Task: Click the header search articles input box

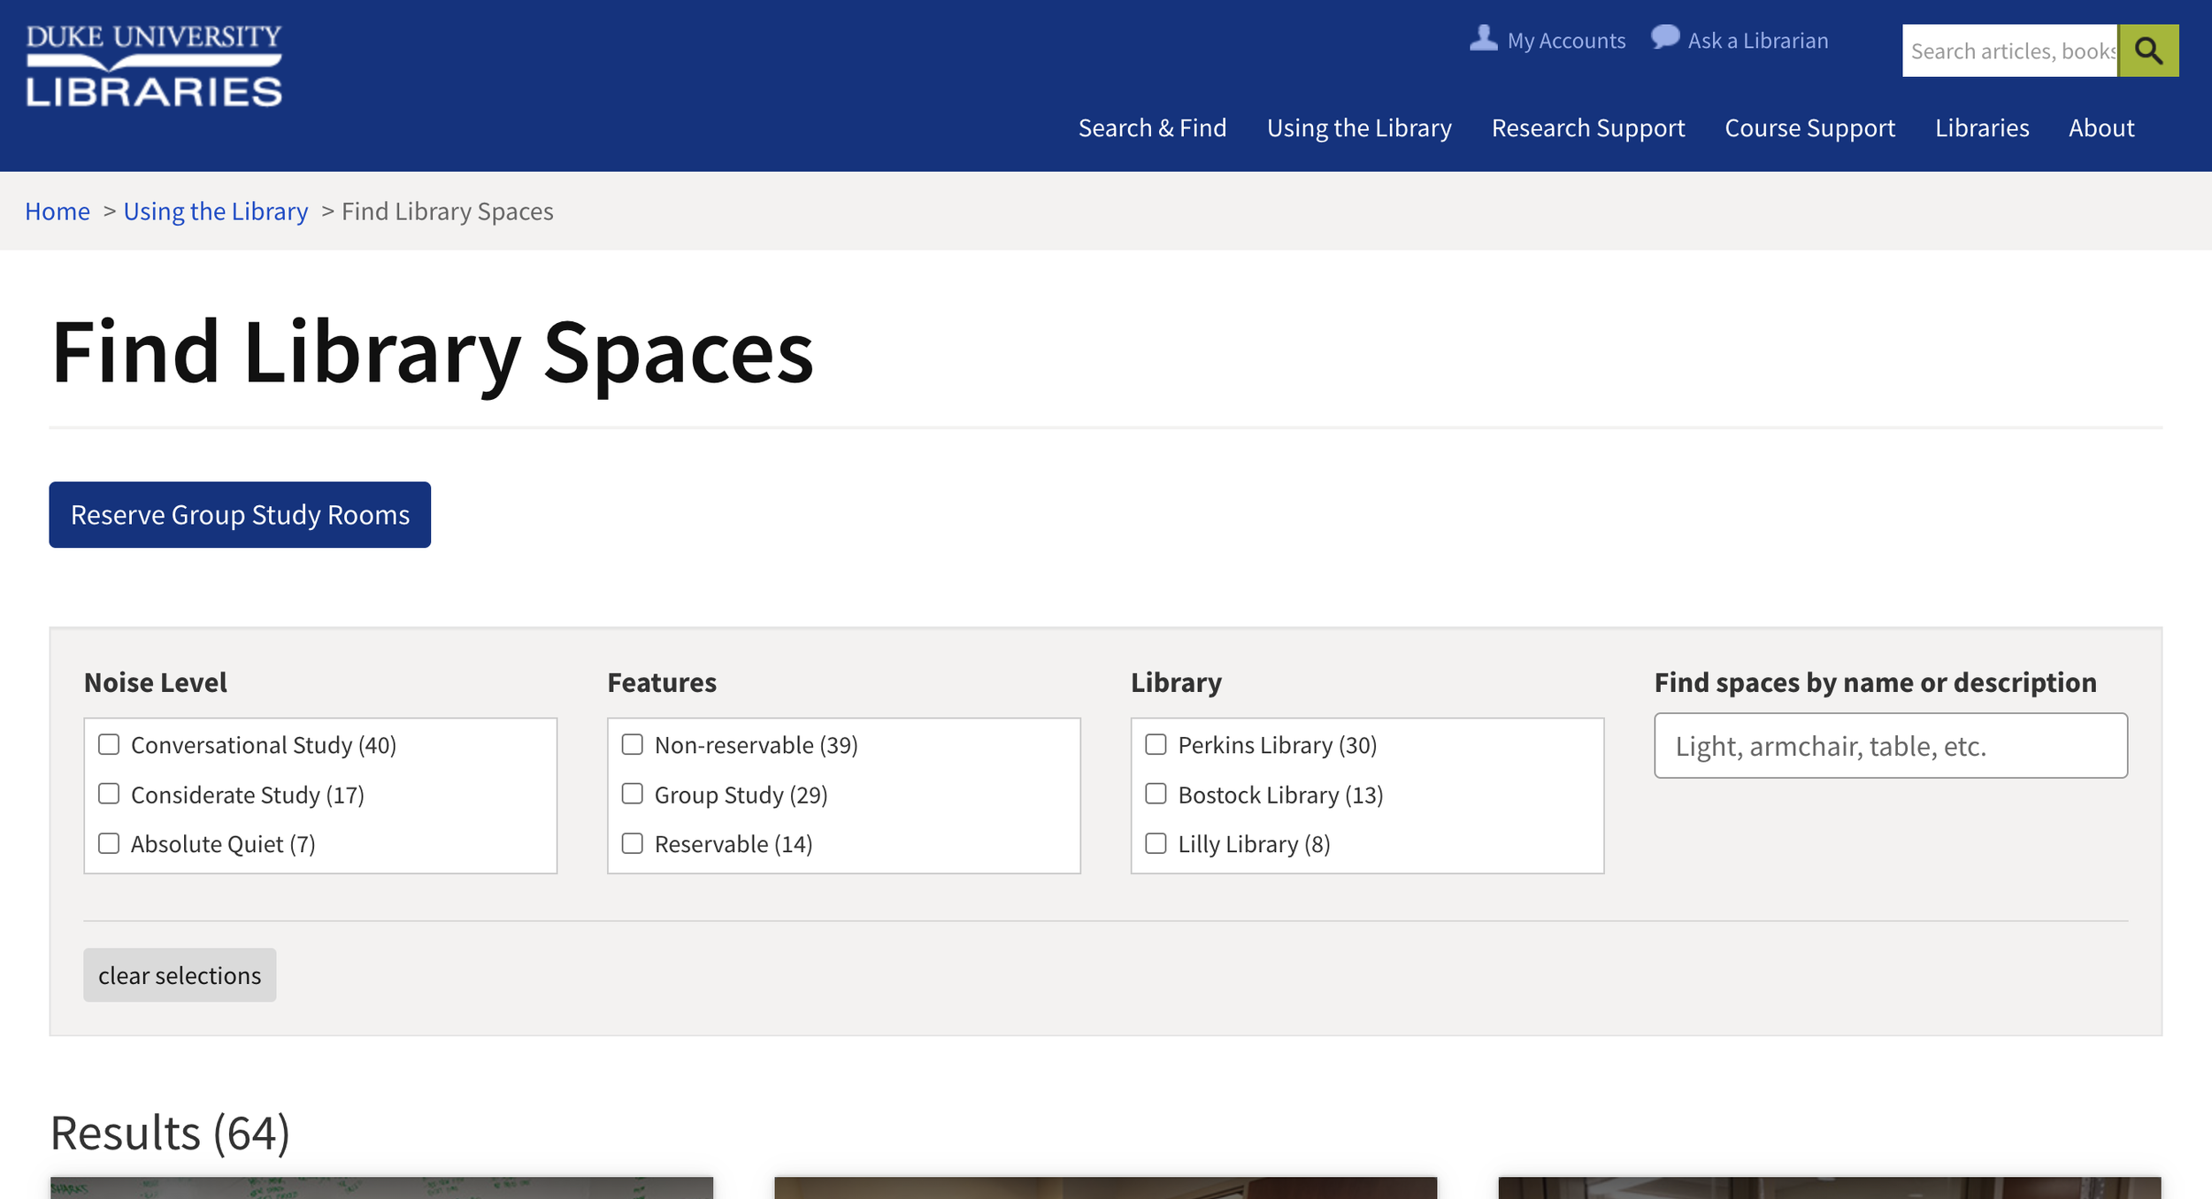Action: (2008, 50)
